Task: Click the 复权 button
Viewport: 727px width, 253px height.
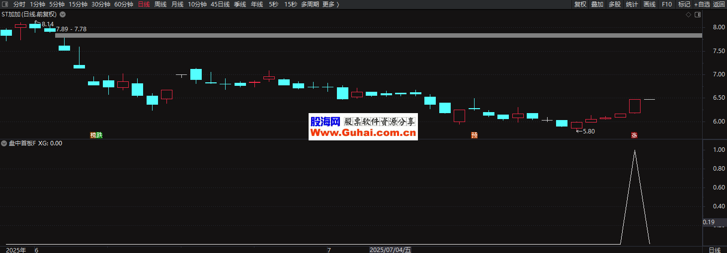Action: point(580,4)
